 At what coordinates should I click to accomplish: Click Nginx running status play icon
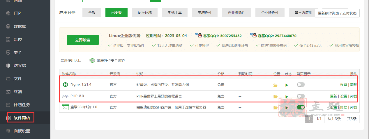tap(287, 85)
